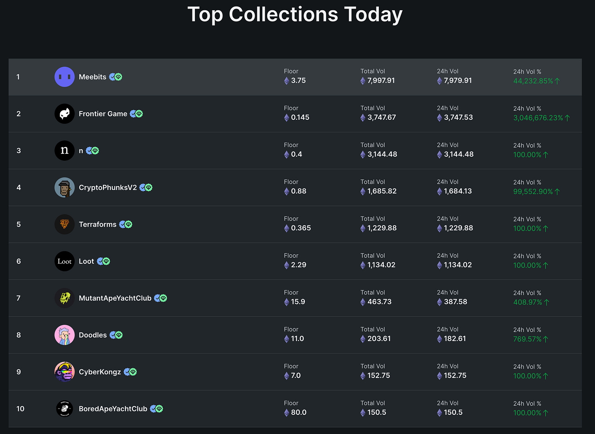Click n collection Total Vol 3,144.48
Screen dimensions: 595x434
382,154
